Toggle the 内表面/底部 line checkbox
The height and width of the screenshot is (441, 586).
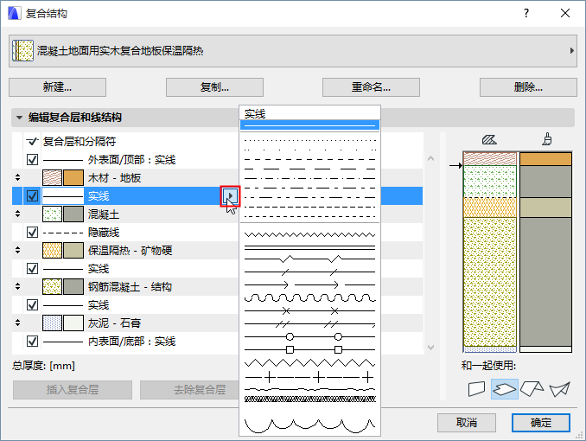click(33, 342)
